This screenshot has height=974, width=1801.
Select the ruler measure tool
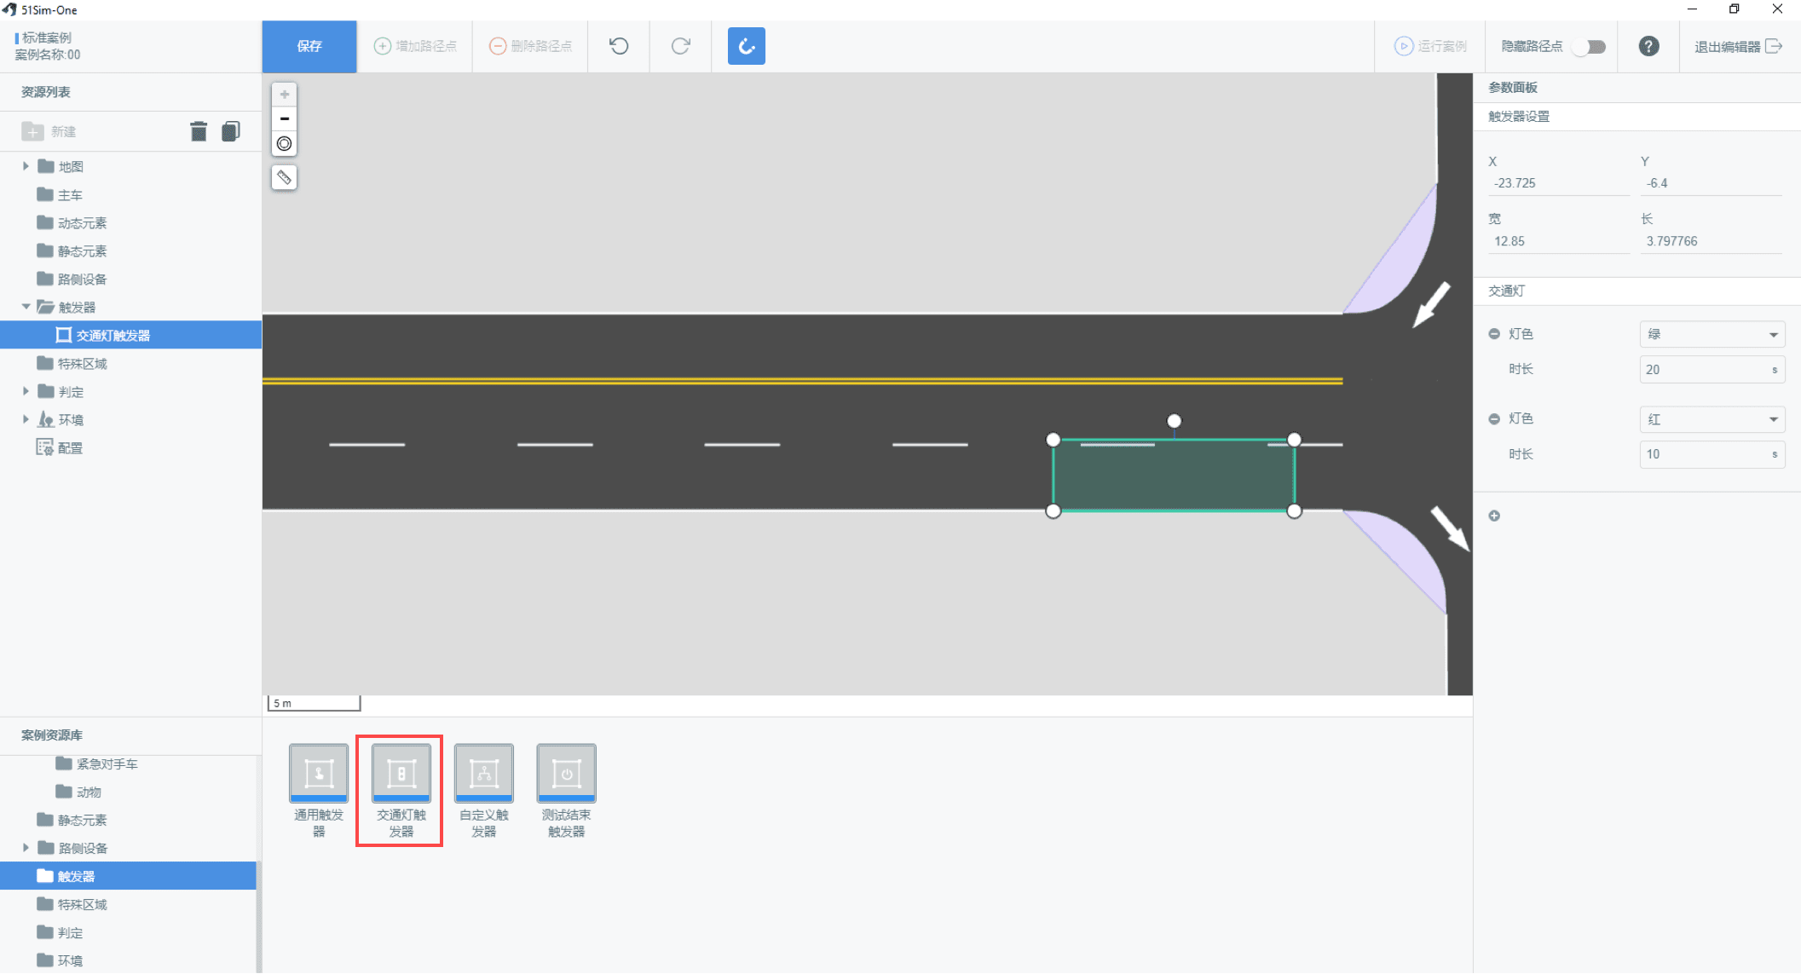[x=285, y=177]
